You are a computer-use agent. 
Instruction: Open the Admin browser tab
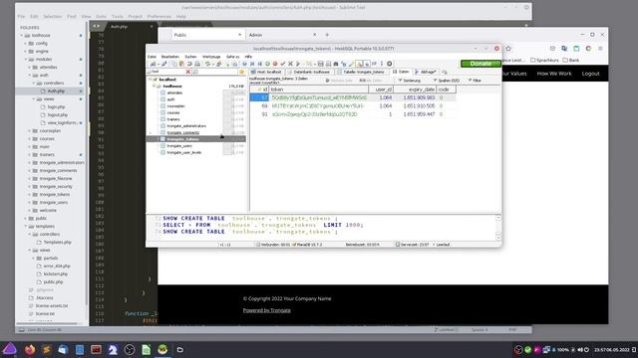(x=283, y=35)
